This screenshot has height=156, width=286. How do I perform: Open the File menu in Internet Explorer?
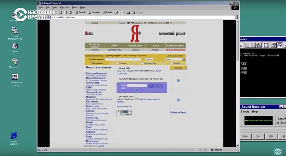41,7
